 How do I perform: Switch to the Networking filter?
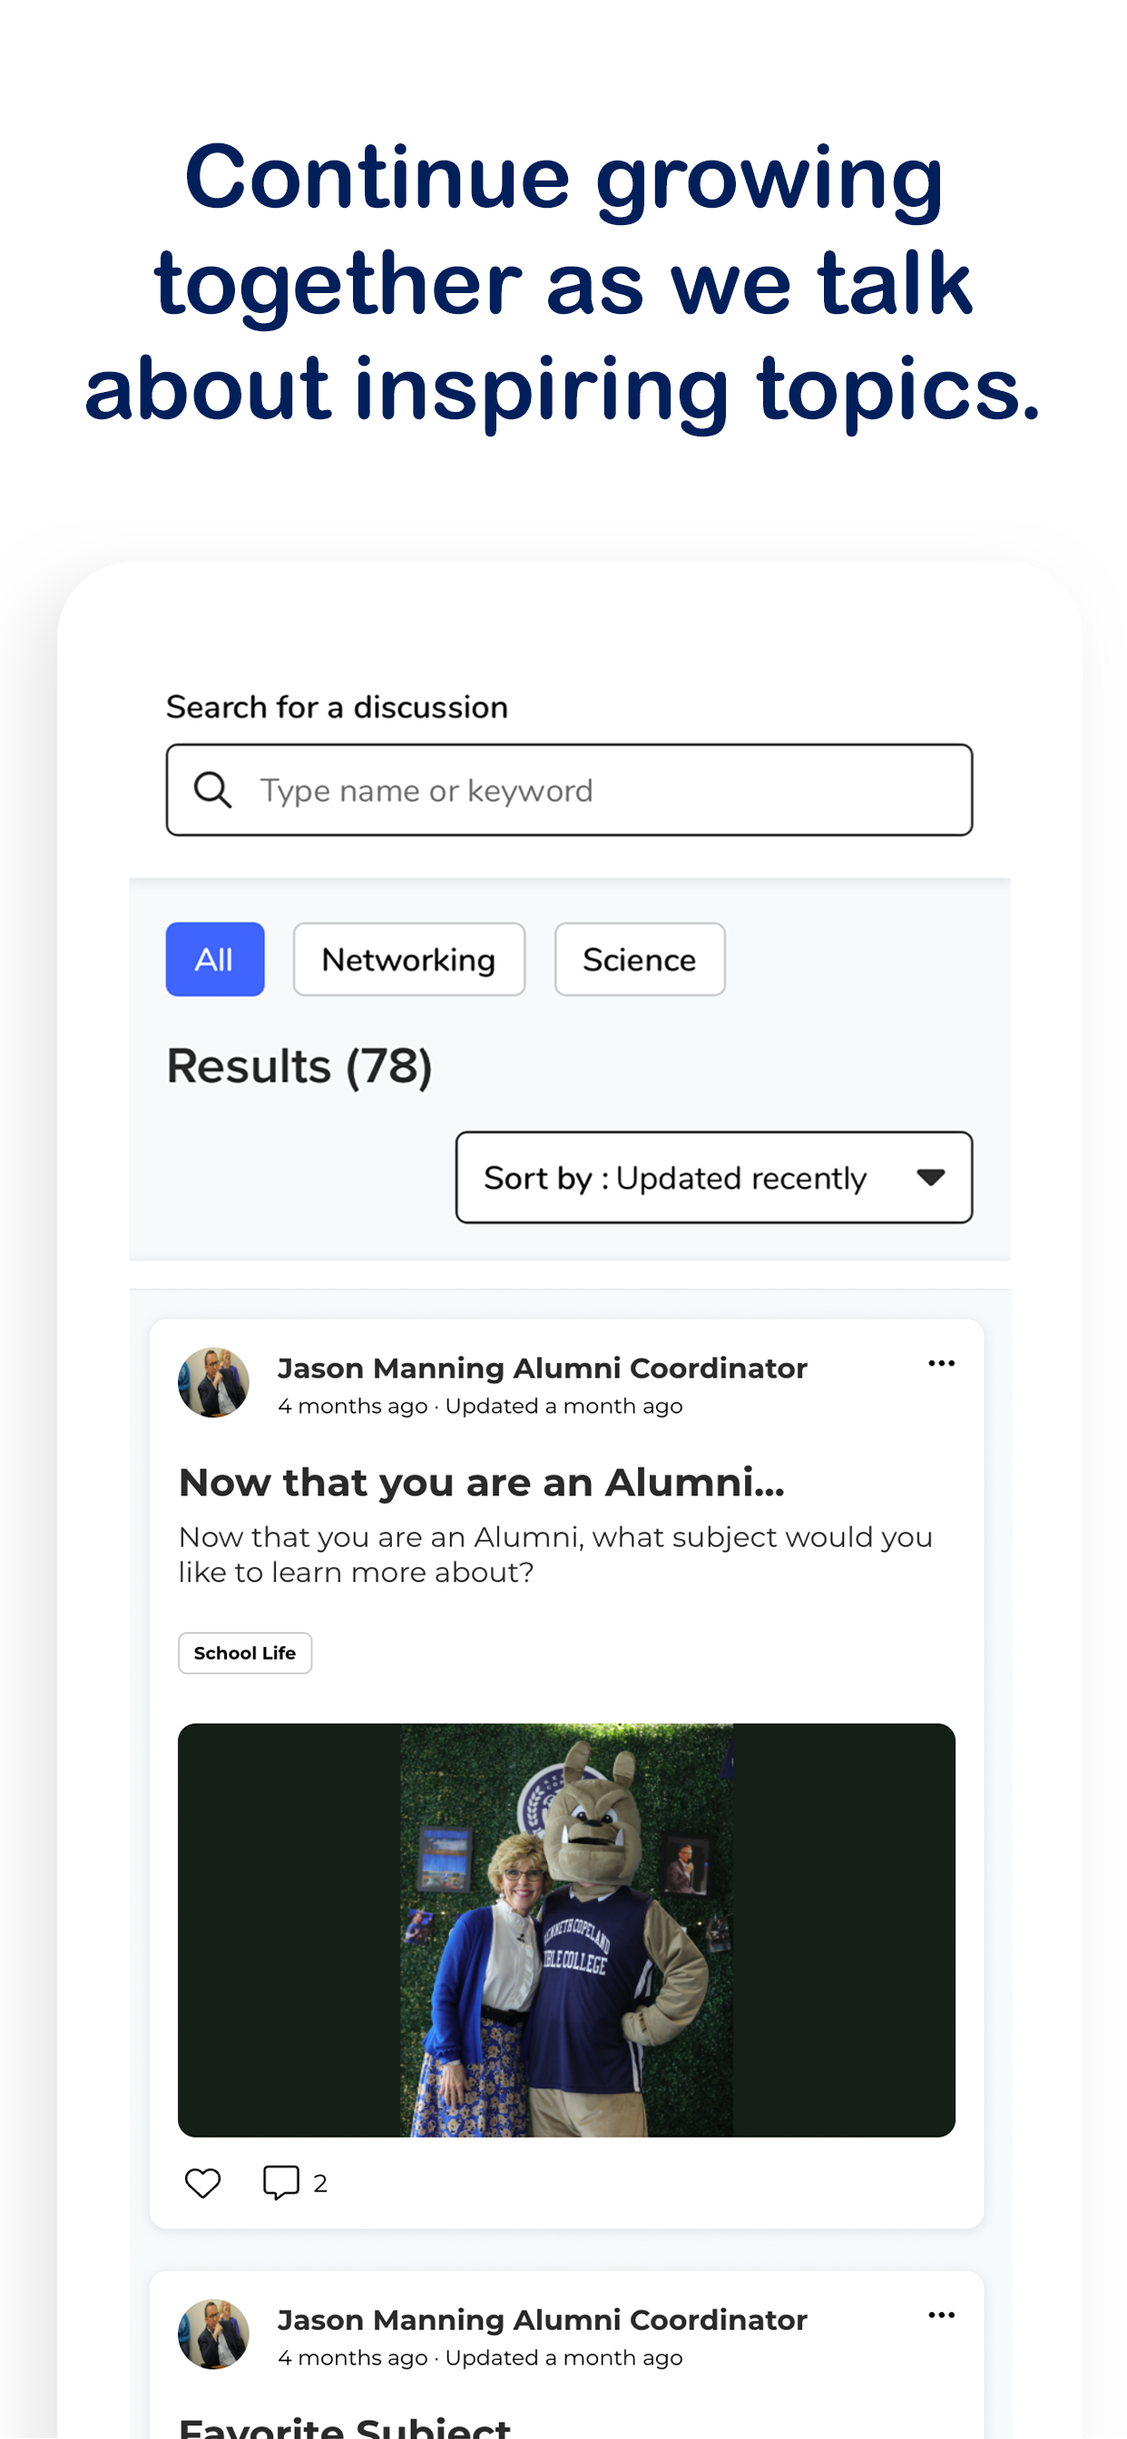pyautogui.click(x=409, y=959)
